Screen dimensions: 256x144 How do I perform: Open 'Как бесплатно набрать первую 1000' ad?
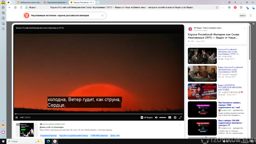click(229, 105)
